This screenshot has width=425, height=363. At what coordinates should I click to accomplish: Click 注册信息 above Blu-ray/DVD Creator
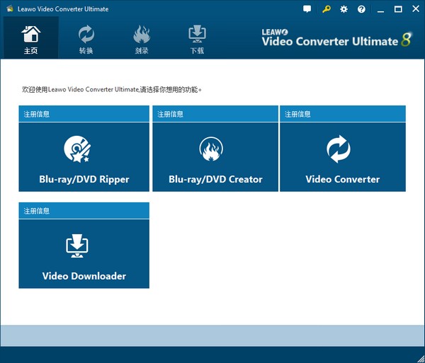tap(170, 114)
